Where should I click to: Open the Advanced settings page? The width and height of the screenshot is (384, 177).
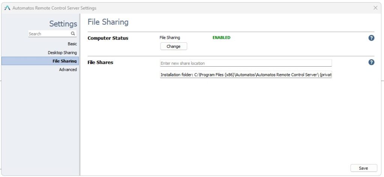[x=68, y=70]
